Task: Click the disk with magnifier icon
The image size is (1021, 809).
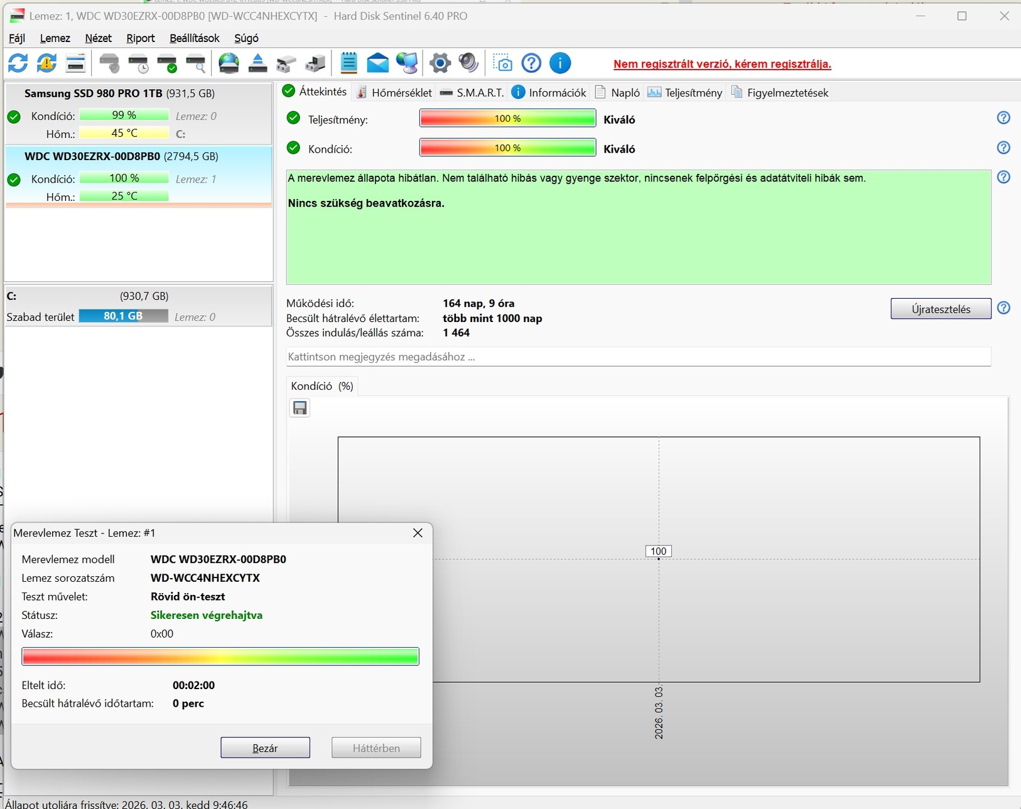Action: point(196,63)
